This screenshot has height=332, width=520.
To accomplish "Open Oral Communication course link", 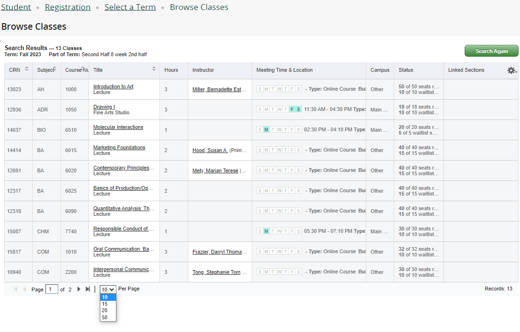I will (x=123, y=249).
